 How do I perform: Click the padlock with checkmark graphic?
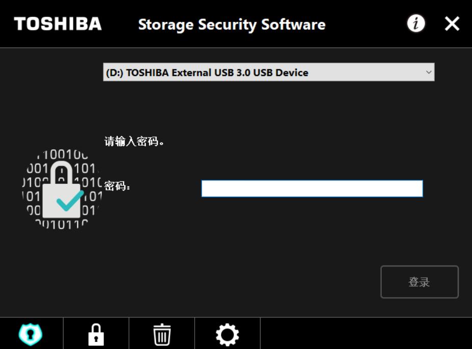62,190
